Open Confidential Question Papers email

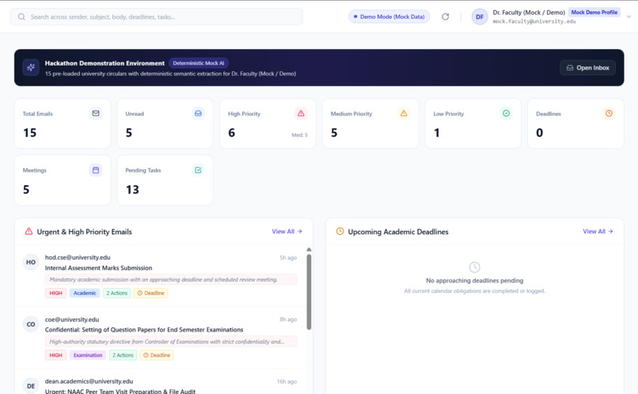point(144,330)
